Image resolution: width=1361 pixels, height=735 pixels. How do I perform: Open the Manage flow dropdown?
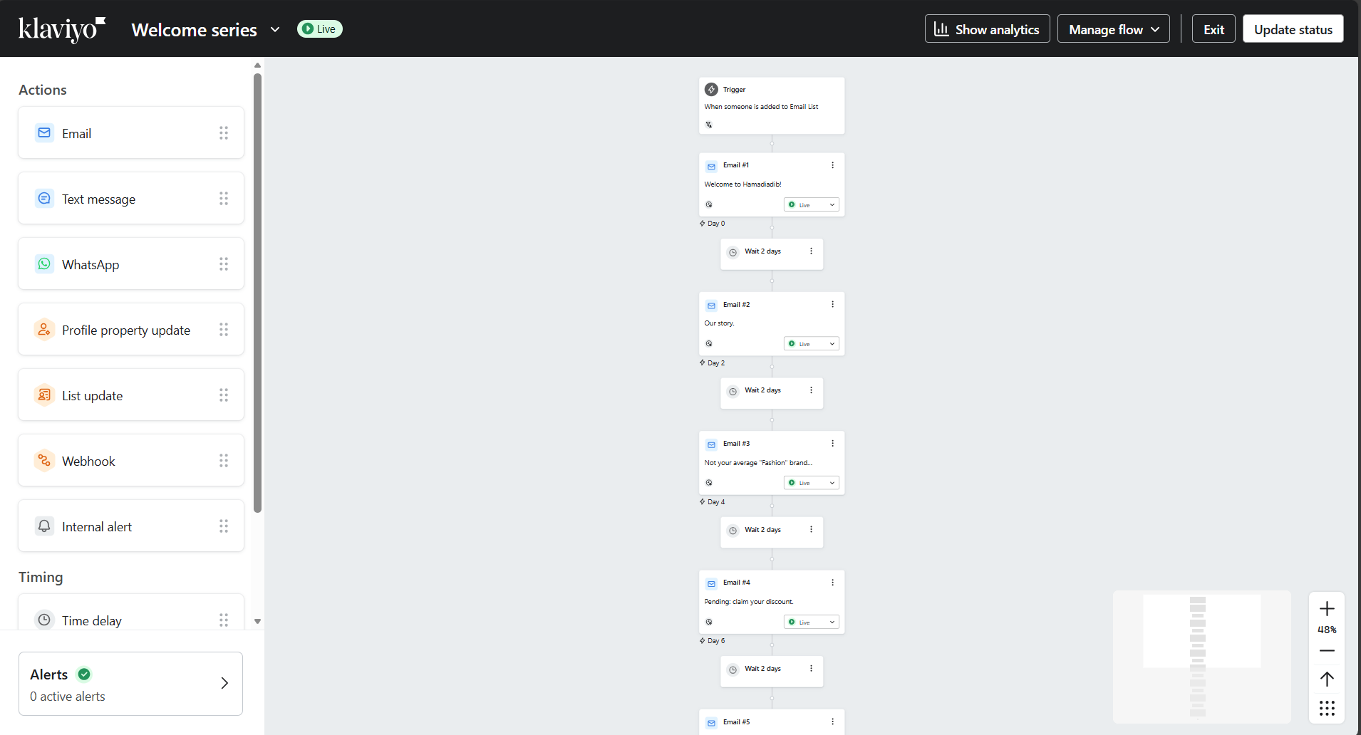1112,28
